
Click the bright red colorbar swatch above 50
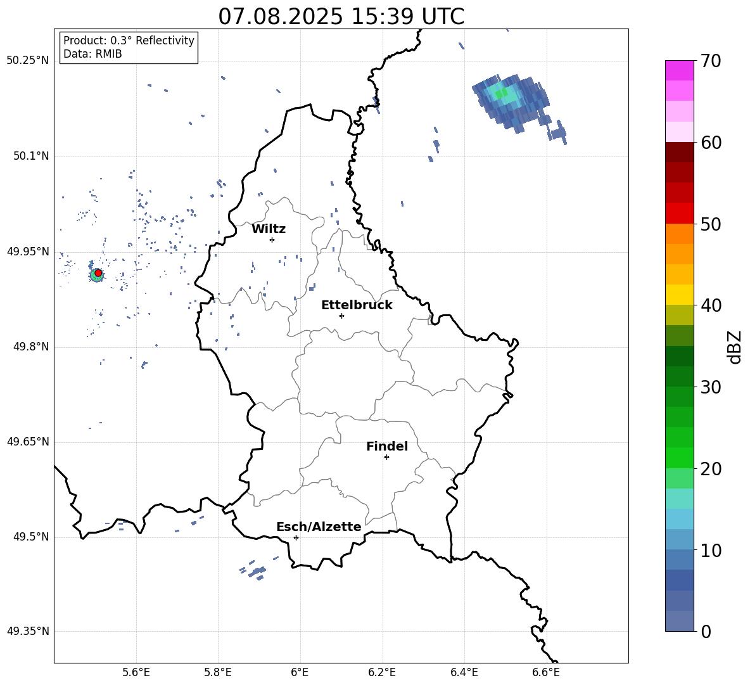point(679,214)
